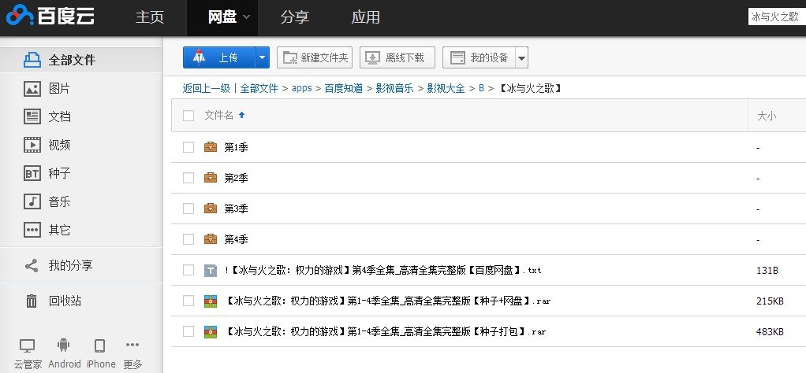Tick the select-all checkbox beside 文件名
806x373 pixels.
tap(188, 116)
